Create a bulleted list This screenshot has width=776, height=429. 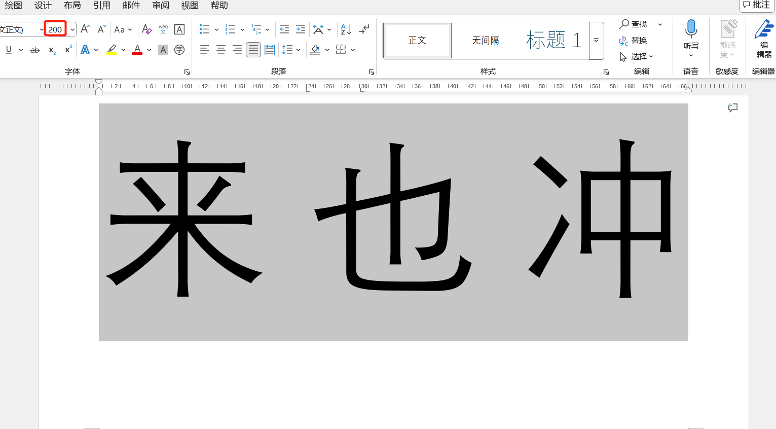(x=204, y=29)
